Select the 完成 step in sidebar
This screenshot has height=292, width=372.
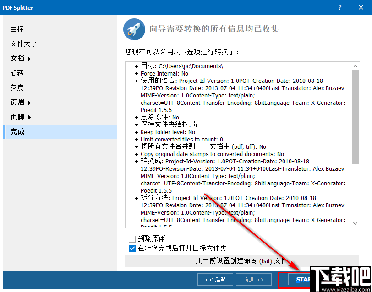click(19, 131)
